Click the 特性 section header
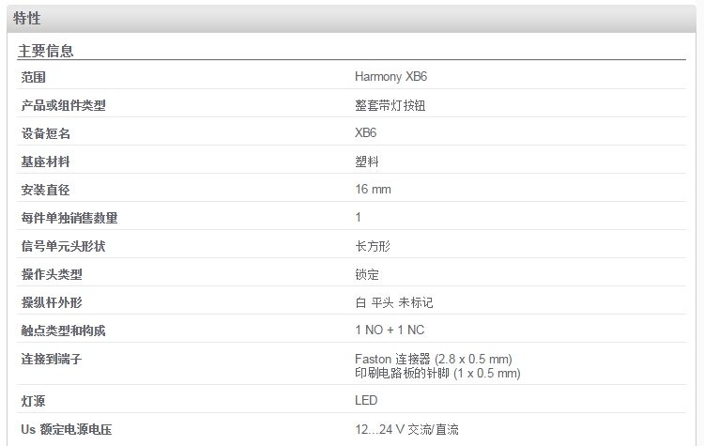 point(27,19)
